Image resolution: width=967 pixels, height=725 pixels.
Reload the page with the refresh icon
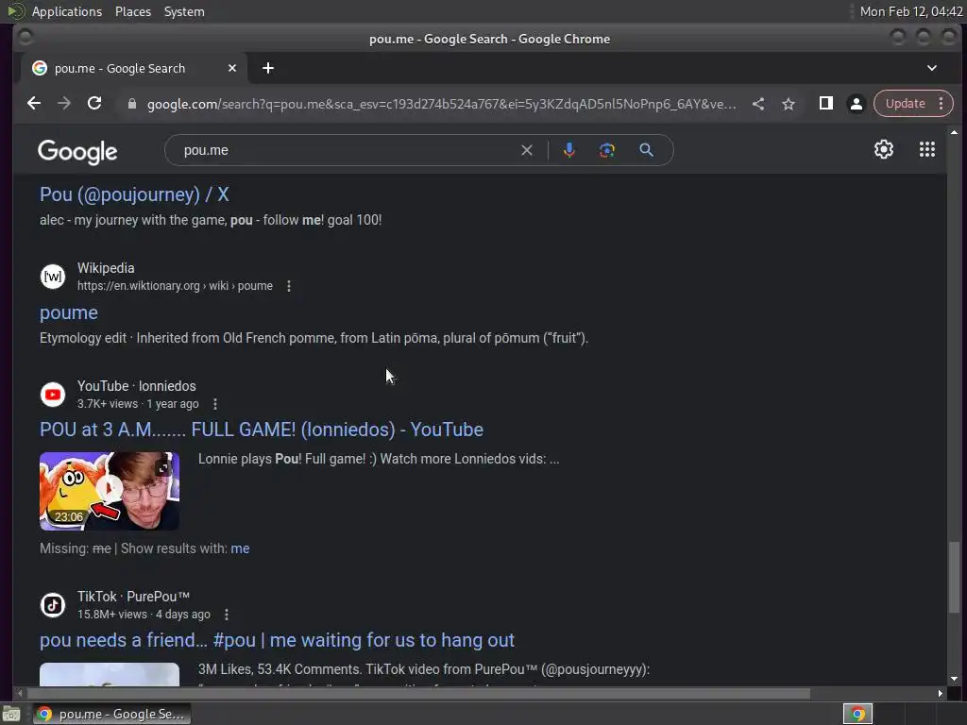(x=94, y=104)
